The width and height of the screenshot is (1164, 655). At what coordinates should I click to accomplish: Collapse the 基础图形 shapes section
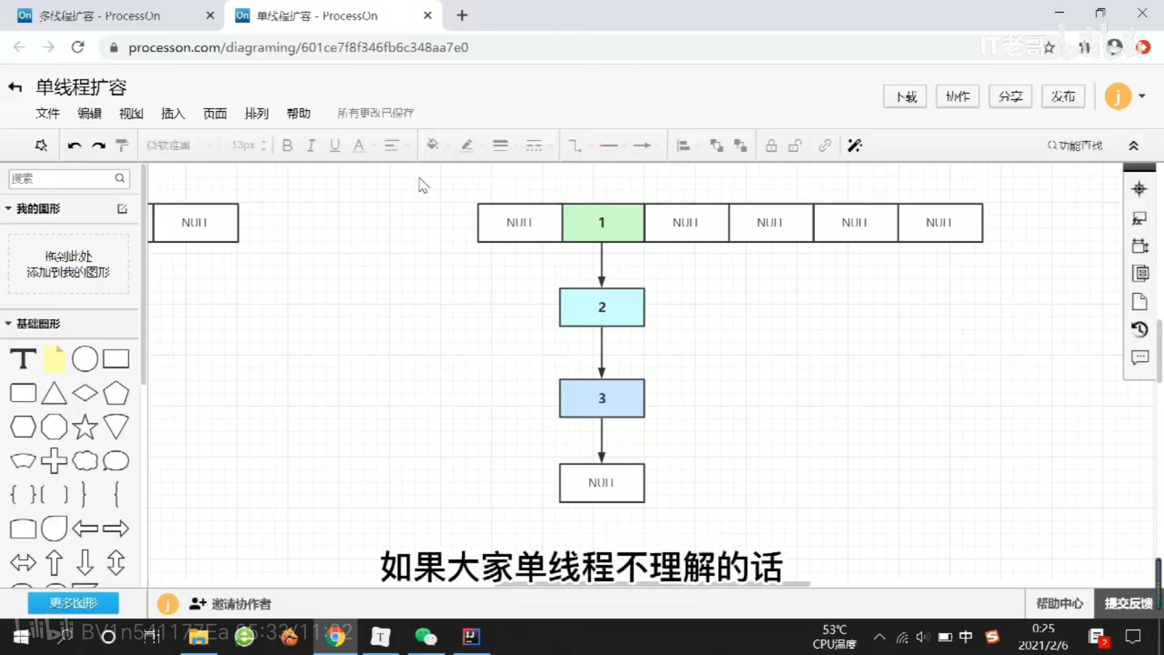[8, 324]
